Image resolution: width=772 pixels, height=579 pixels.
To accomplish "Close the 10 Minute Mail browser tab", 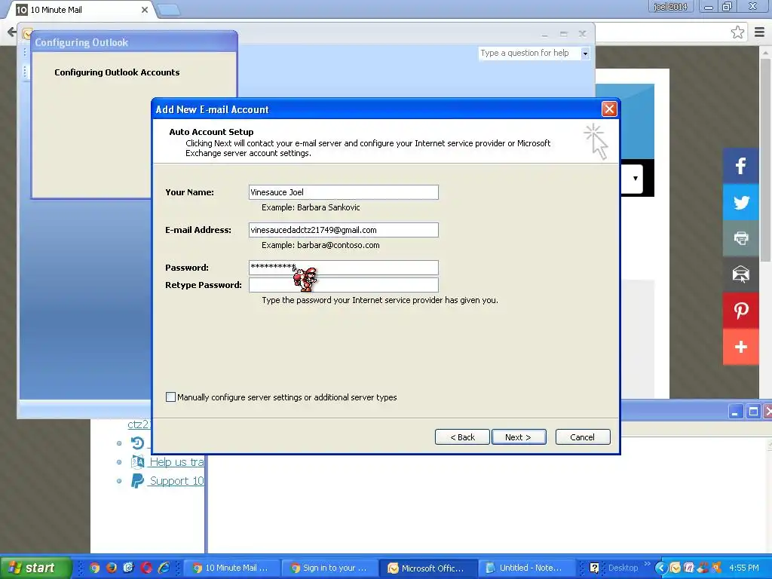I will click(144, 10).
